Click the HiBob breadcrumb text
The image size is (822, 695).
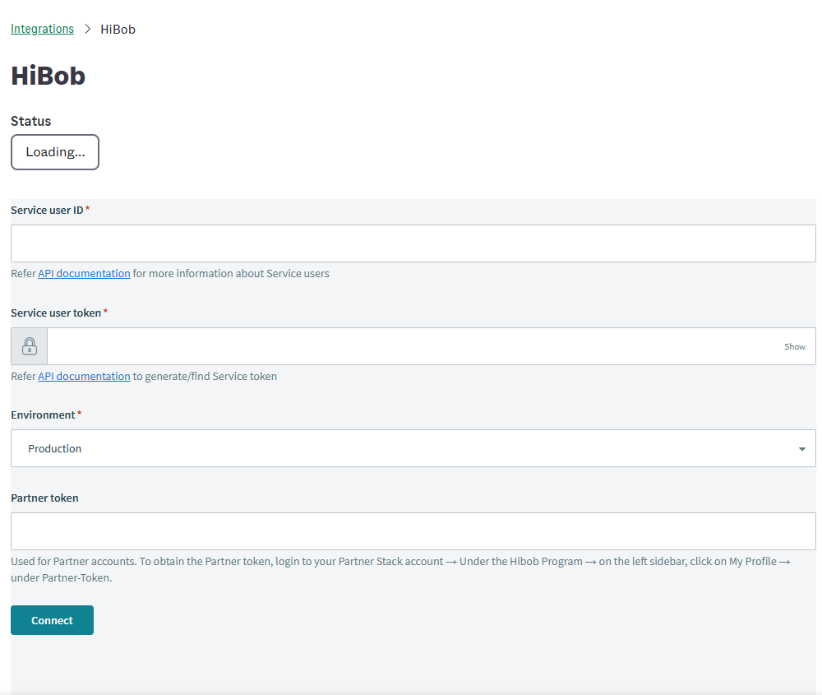click(x=118, y=30)
